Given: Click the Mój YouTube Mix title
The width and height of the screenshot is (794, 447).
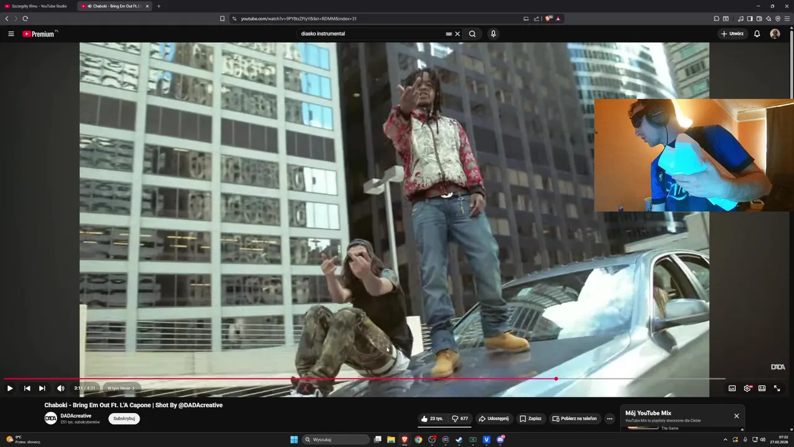Looking at the screenshot, I should click(x=648, y=413).
